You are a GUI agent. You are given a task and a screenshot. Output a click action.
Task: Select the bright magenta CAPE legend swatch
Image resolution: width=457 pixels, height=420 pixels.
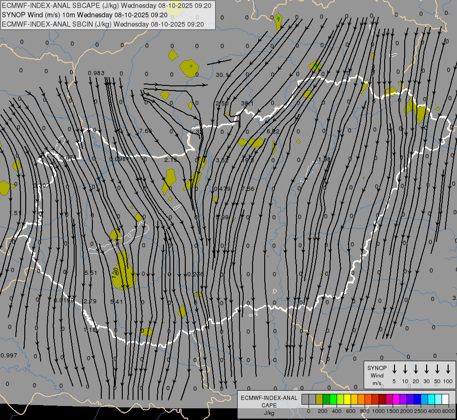(396, 399)
